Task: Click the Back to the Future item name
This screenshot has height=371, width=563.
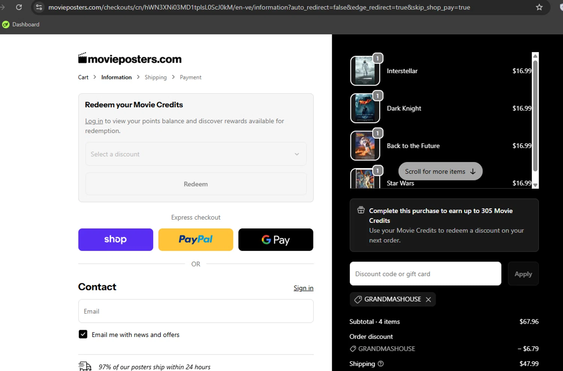Action: click(x=413, y=146)
